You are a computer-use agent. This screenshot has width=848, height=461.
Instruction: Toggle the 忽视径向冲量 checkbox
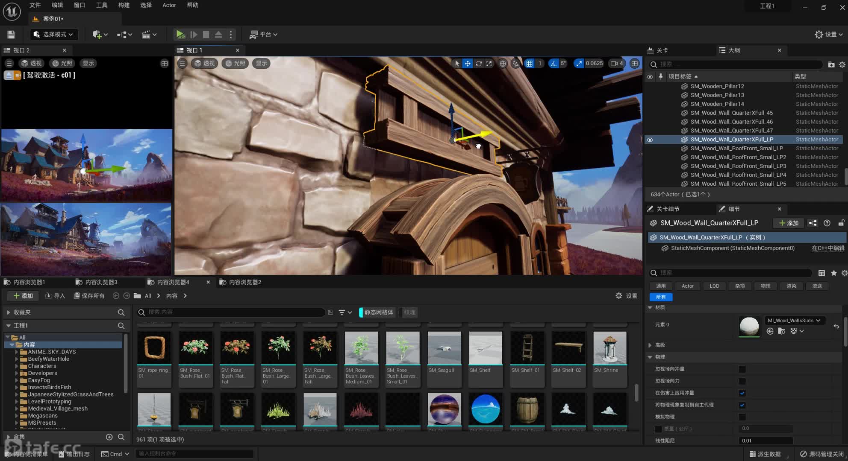point(742,369)
